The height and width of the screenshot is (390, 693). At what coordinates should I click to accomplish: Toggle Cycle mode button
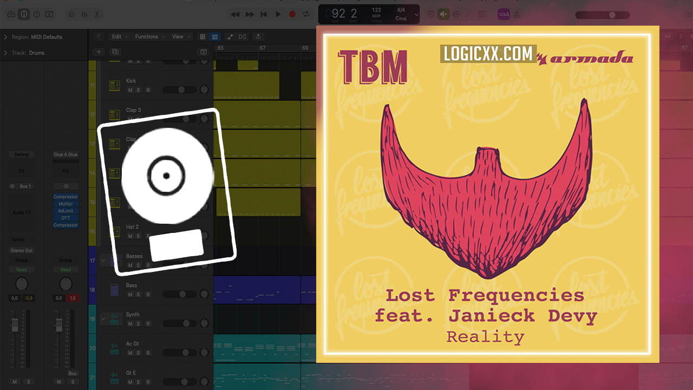point(306,15)
